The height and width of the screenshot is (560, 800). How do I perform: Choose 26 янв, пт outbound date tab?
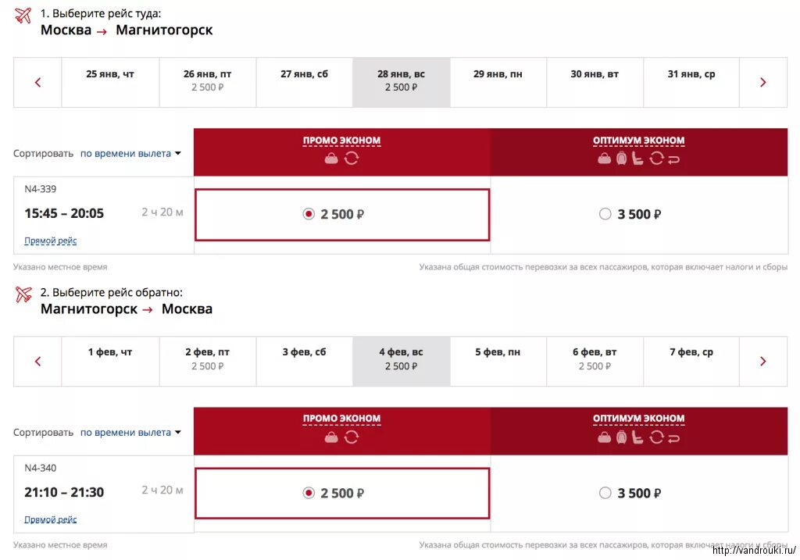pos(207,82)
